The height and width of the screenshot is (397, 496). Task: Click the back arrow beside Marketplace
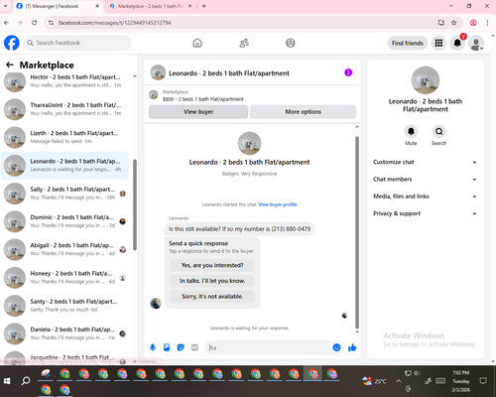tap(10, 65)
